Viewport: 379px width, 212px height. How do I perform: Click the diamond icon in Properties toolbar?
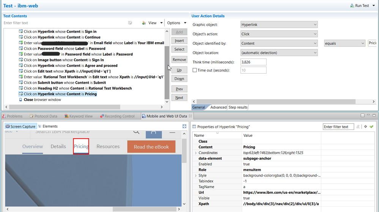point(365,127)
